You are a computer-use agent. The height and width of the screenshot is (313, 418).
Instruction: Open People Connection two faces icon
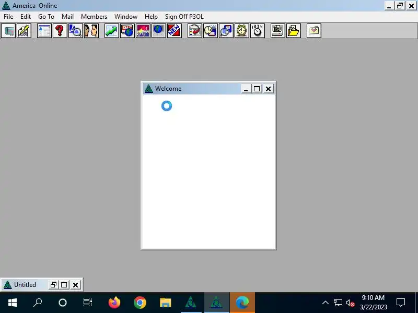[91, 31]
